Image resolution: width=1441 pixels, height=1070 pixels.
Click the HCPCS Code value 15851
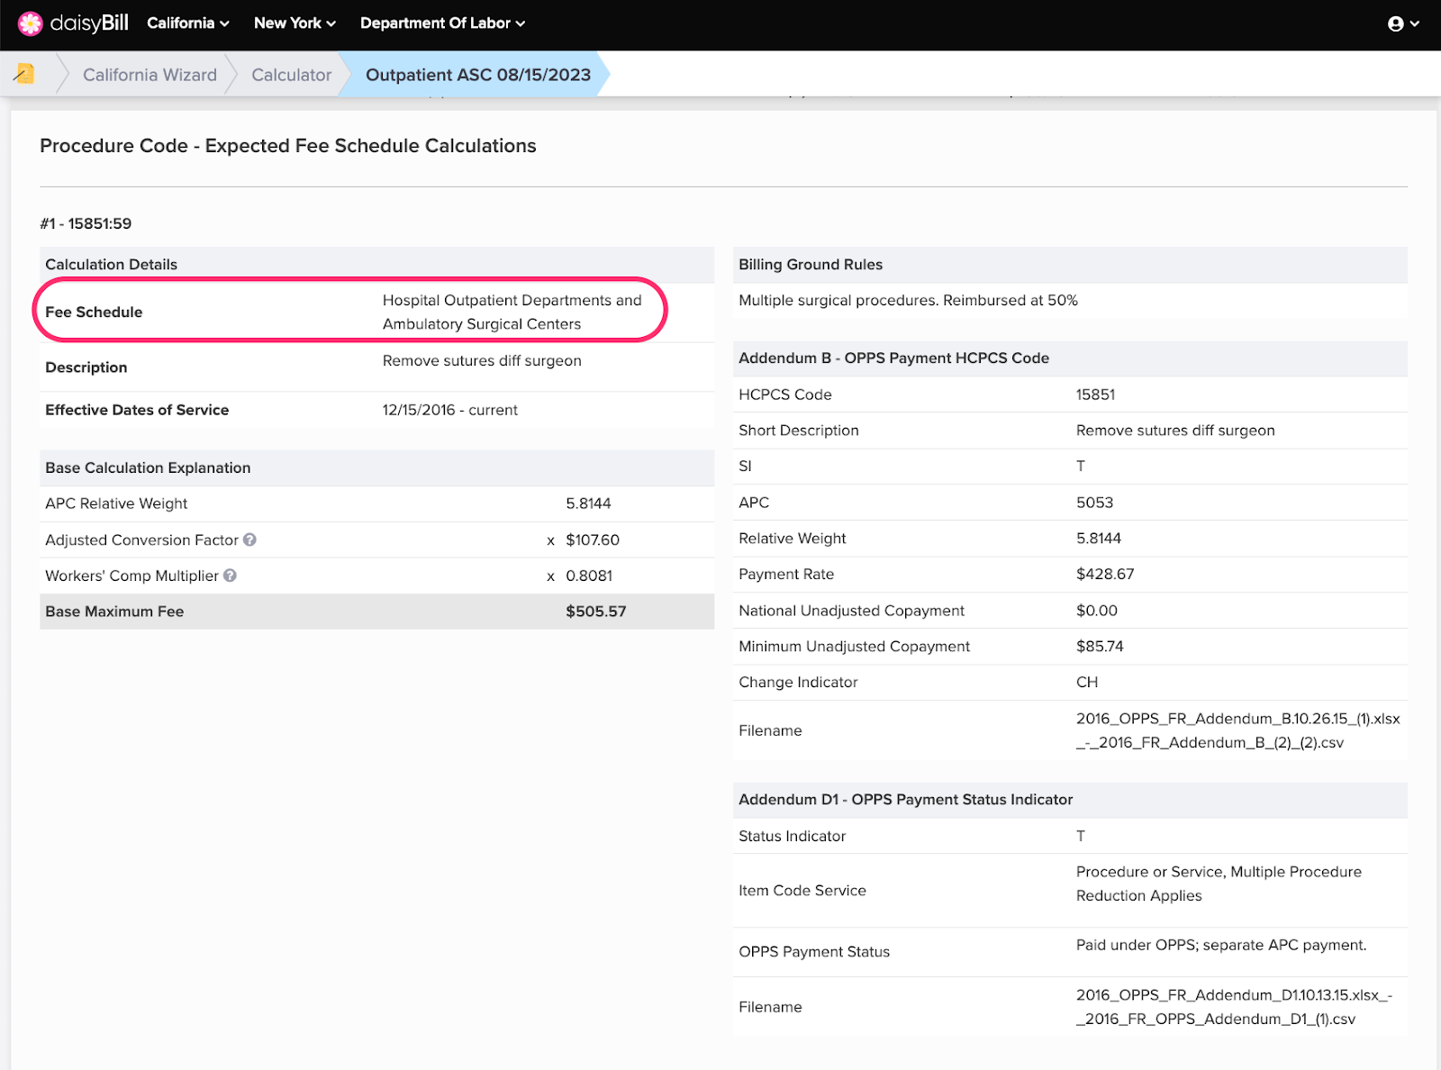[x=1095, y=394]
